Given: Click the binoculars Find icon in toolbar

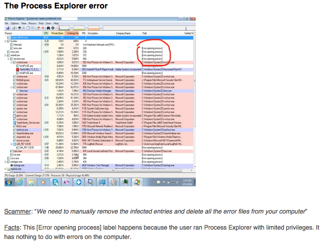Looking at the screenshot, I should (49, 28).
